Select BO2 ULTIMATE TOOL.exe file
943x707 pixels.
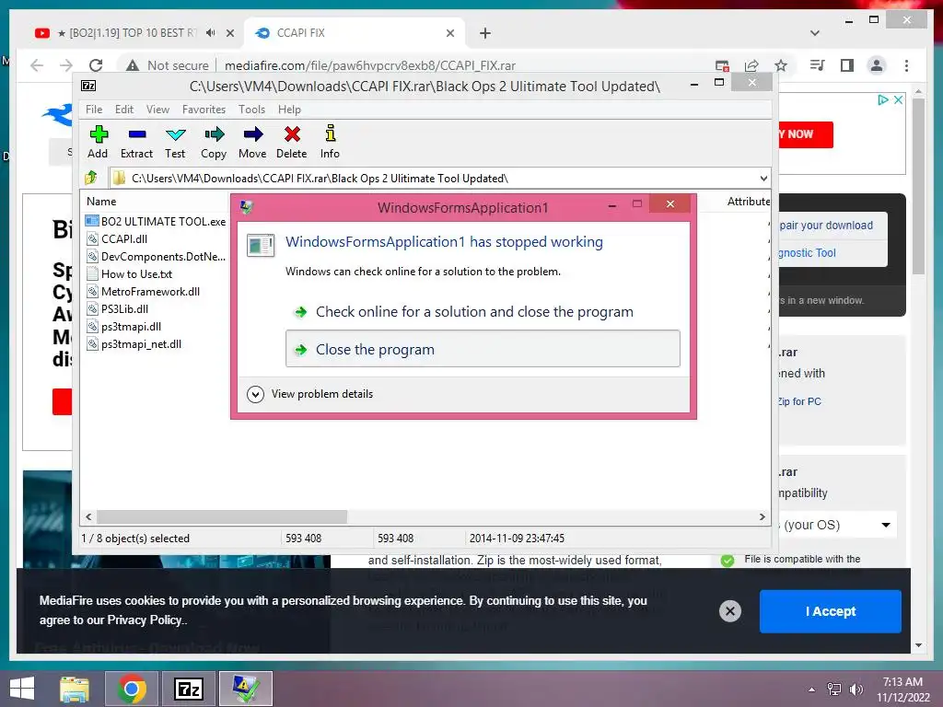tap(156, 221)
